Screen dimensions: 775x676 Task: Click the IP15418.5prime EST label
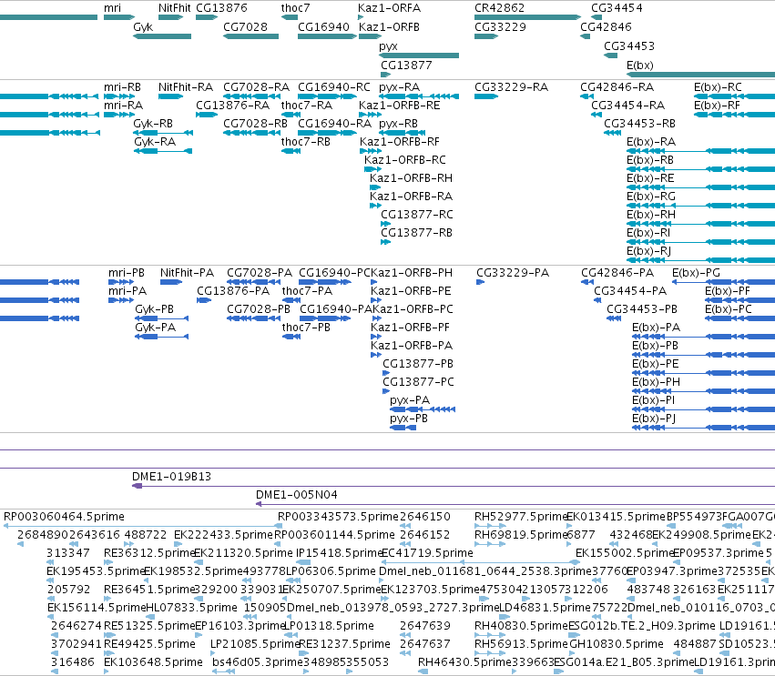339,553
